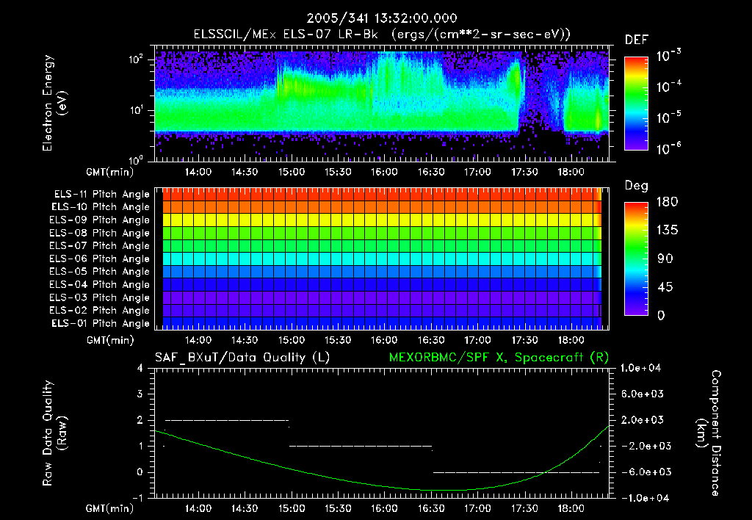The image size is (752, 520).
Task: Click the timestamp title 2005/341 13:32:00.000
Action: coord(382,18)
